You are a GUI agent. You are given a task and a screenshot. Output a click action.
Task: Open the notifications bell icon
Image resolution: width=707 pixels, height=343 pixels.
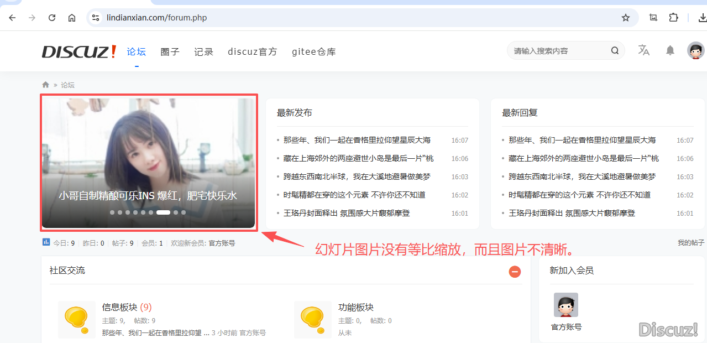pyautogui.click(x=670, y=50)
